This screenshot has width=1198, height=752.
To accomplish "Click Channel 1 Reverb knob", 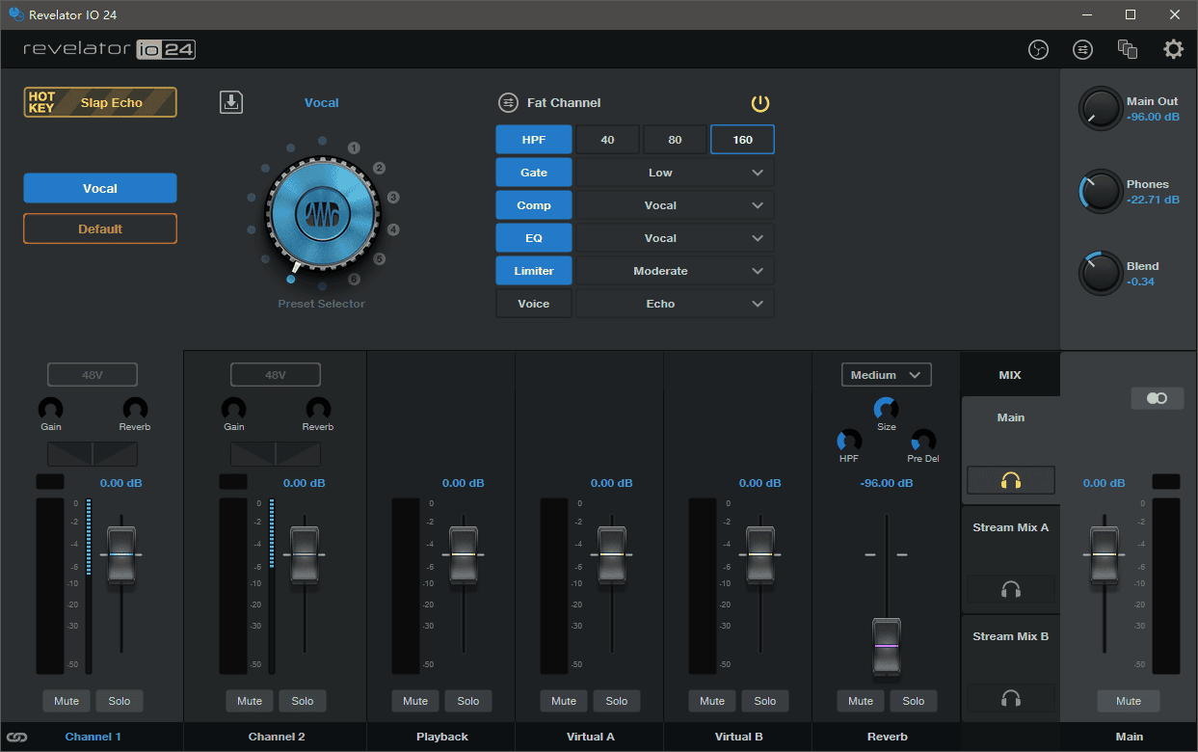I will pyautogui.click(x=135, y=409).
